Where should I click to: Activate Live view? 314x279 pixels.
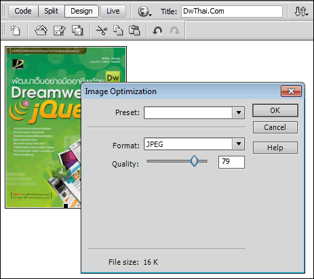tap(113, 11)
